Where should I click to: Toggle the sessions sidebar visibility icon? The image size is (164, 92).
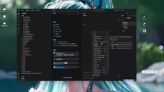pyautogui.click(x=135, y=16)
